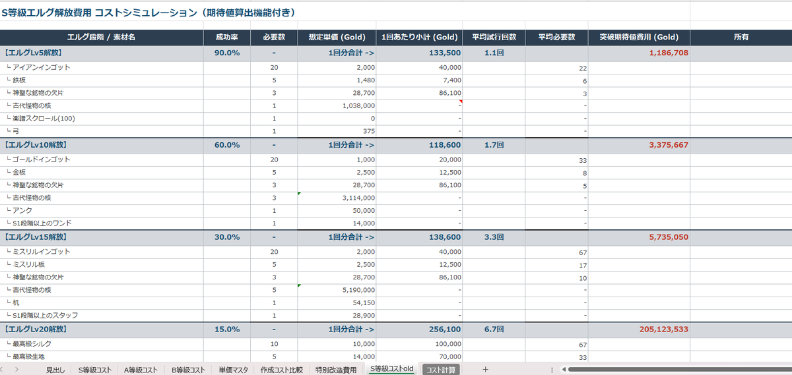Select the 平均必要数 header cell
Image resolution: width=792 pixels, height=375 pixels.
pos(556,37)
